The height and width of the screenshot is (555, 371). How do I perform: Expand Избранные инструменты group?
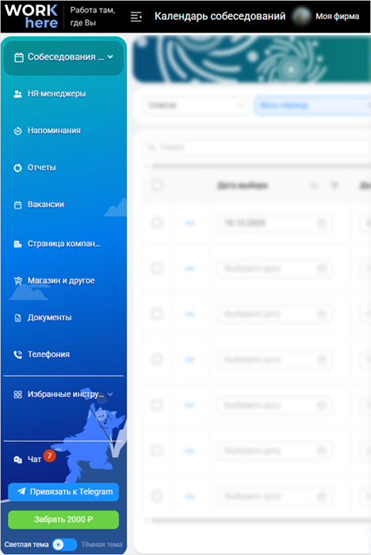pos(63,394)
